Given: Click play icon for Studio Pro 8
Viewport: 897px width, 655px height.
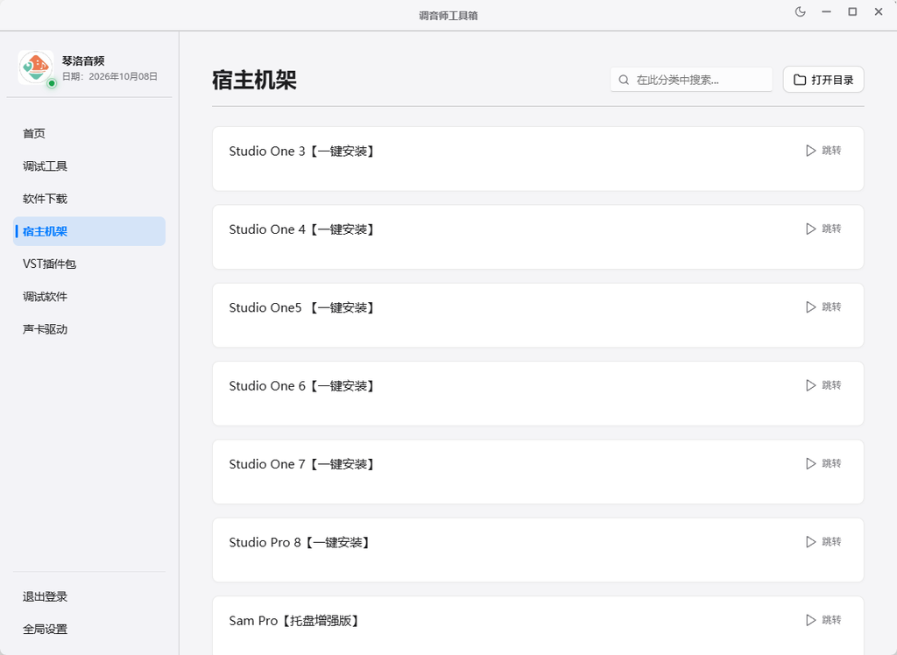Looking at the screenshot, I should coord(810,542).
